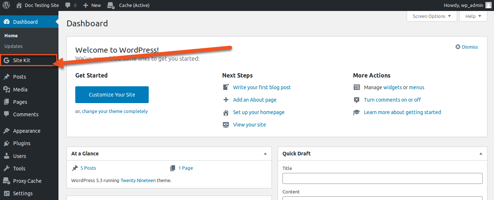494x200 pixels.
Task: Open the Help dropdown tab
Action: tap(474, 16)
